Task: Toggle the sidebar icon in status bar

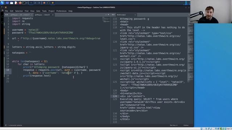Action: 6,125
